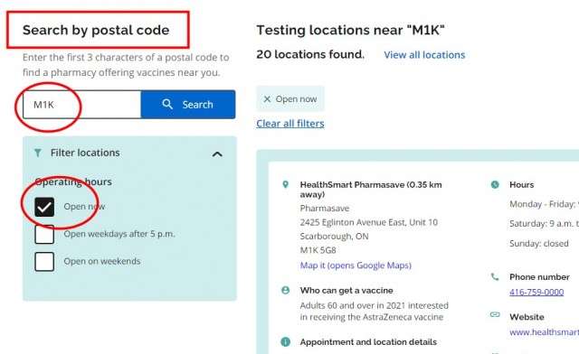Screen dimensions: 579x354
Task: Focus the postal code input containing M1K
Action: tap(82, 105)
